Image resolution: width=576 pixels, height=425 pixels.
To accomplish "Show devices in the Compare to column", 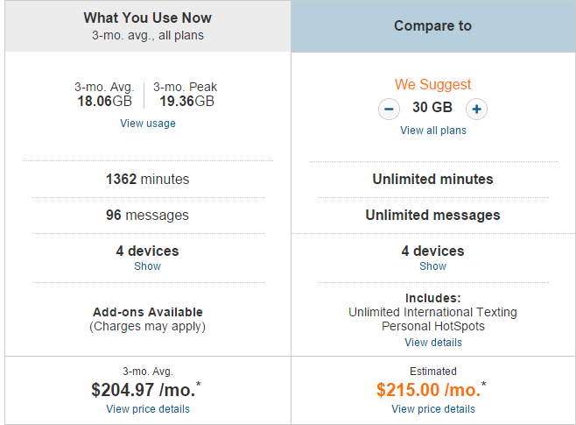I will 432,266.
